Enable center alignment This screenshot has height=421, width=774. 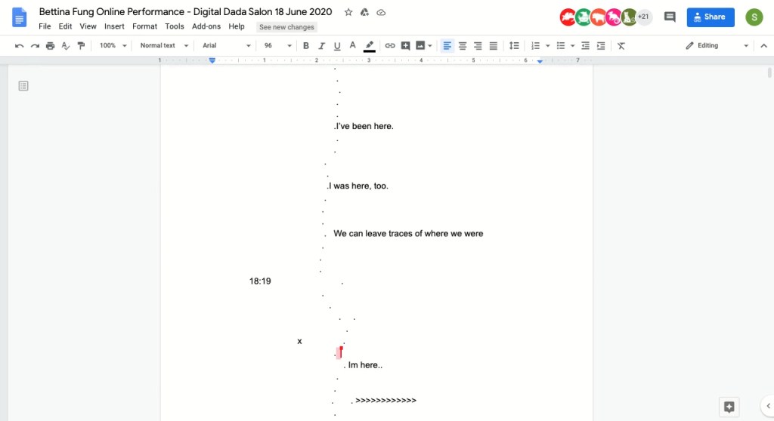(x=463, y=46)
